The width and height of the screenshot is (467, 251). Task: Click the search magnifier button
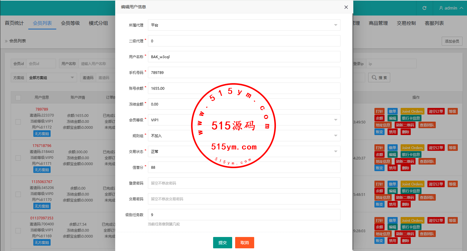pyautogui.click(x=379, y=78)
